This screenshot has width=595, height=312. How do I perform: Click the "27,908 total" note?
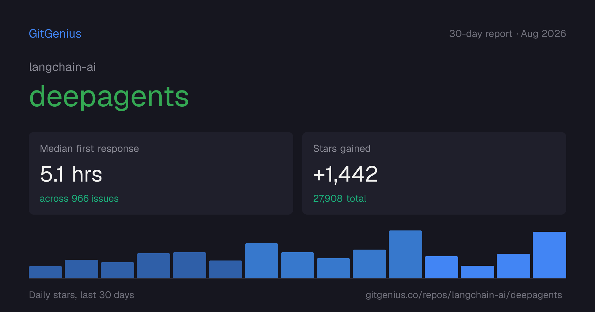click(339, 198)
